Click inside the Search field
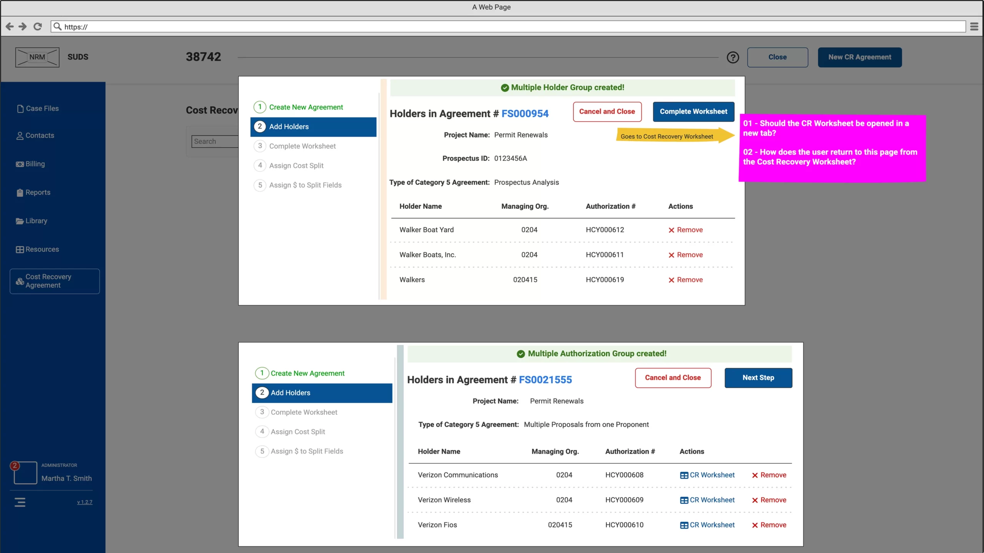This screenshot has height=553, width=984. click(215, 141)
